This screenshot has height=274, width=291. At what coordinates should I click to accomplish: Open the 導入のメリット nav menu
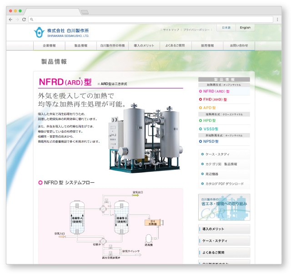pyautogui.click(x=144, y=46)
